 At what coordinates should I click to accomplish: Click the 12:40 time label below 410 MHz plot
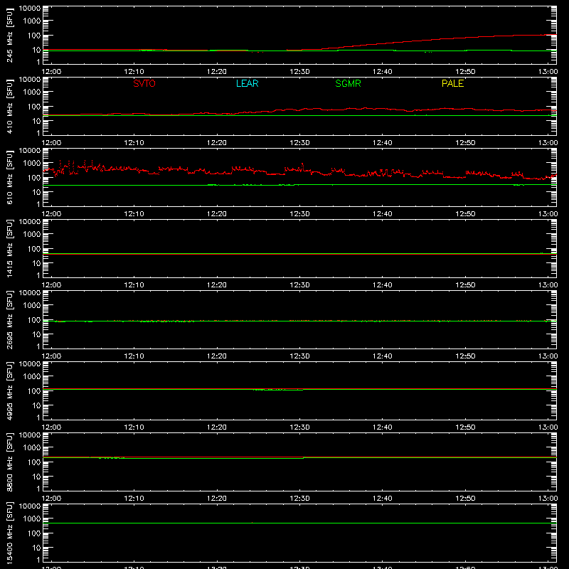[x=383, y=143]
